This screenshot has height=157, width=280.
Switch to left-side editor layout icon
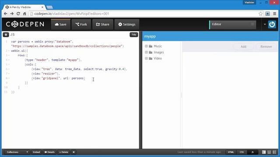click(264, 152)
